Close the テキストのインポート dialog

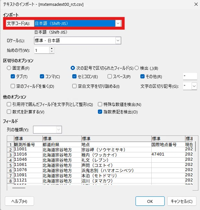(x=196, y=4)
